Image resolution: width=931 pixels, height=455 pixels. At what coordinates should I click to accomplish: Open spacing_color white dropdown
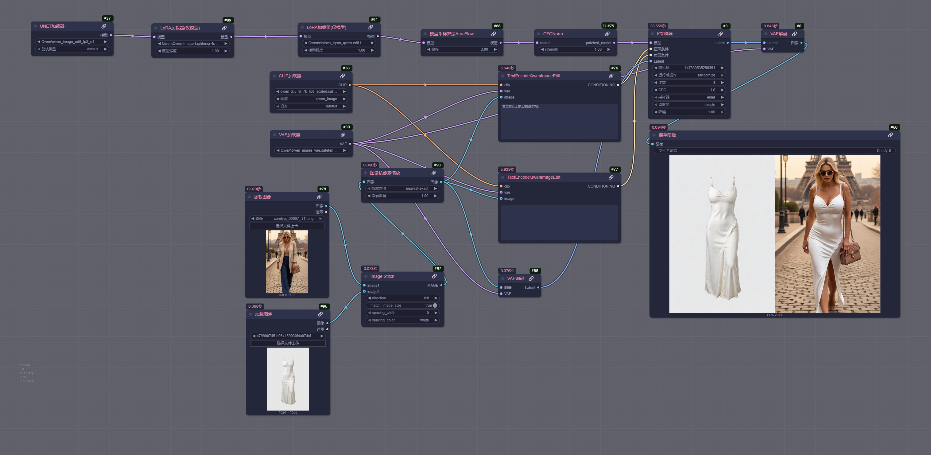pos(402,321)
